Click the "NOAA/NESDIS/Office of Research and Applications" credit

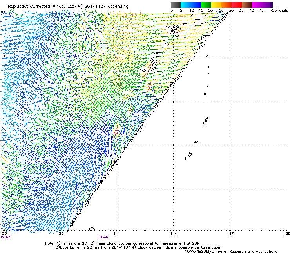(x=231, y=252)
